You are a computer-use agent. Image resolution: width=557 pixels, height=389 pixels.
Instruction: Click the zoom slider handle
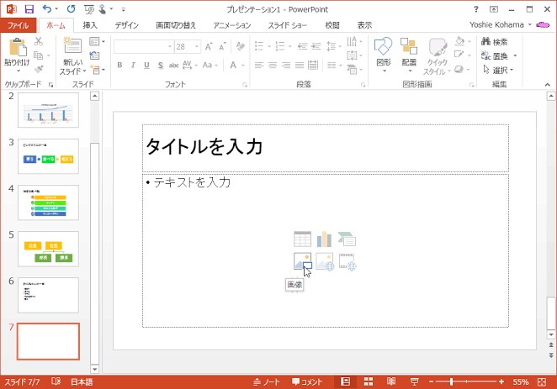(451, 382)
